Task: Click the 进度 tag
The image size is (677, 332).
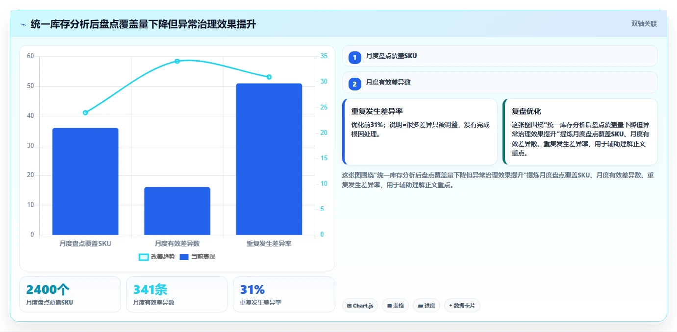Action: [x=426, y=306]
